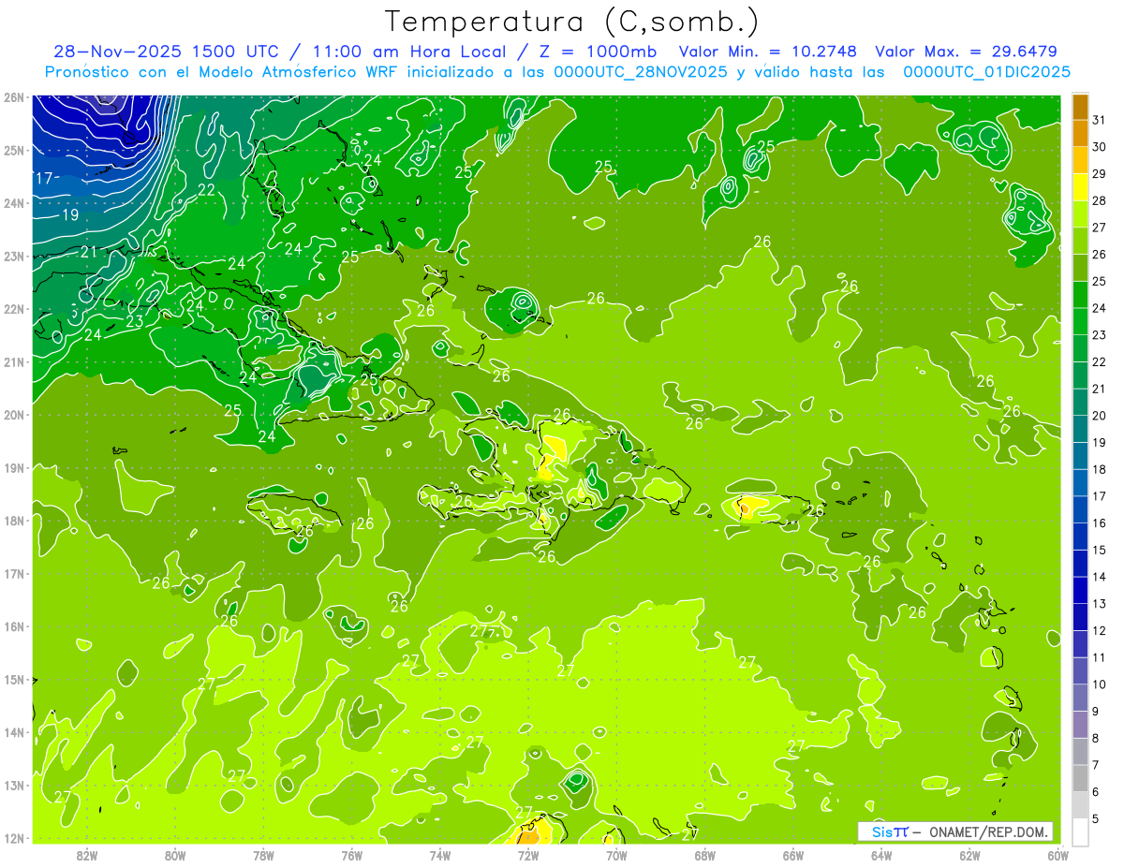
Task: Click the orange colorbar segment above 31
Action: (1080, 107)
